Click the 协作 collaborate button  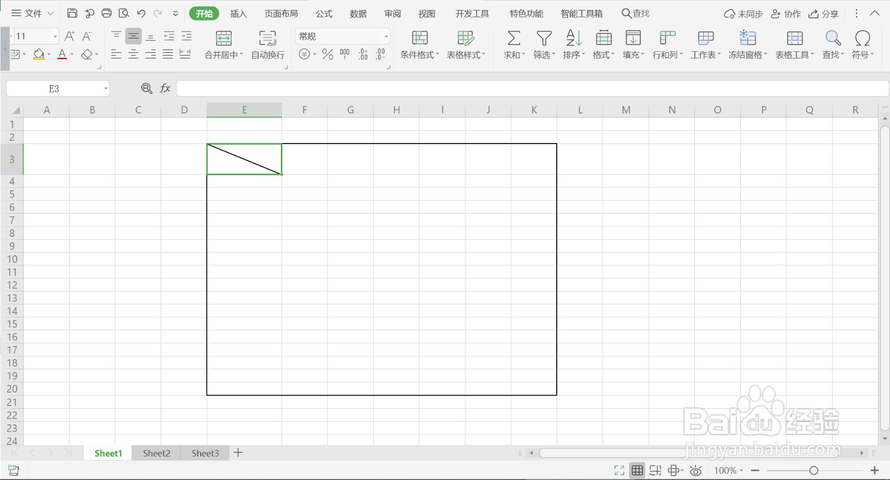click(x=786, y=14)
